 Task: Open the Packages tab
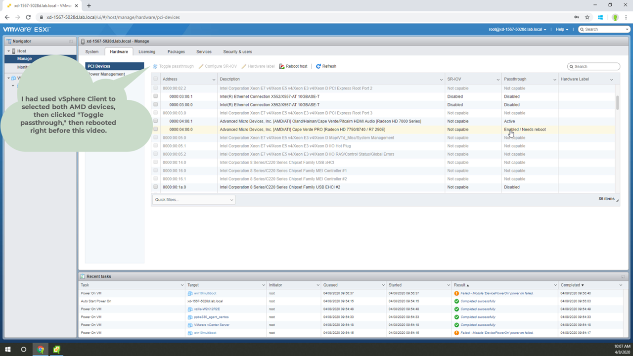[176, 51]
